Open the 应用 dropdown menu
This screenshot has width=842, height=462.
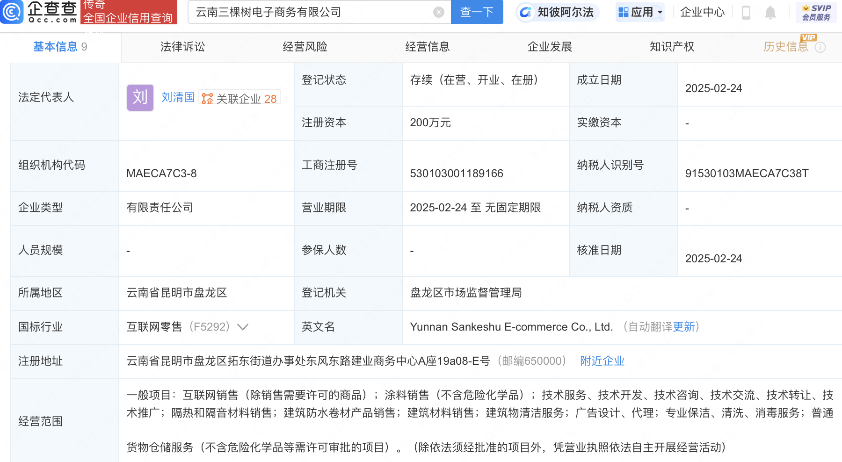640,12
